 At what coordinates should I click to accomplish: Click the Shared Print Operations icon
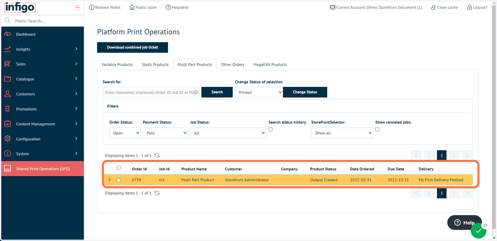pos(7,169)
